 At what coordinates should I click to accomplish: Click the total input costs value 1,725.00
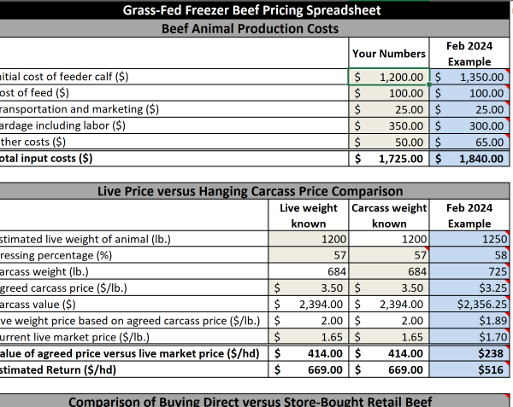(388, 158)
